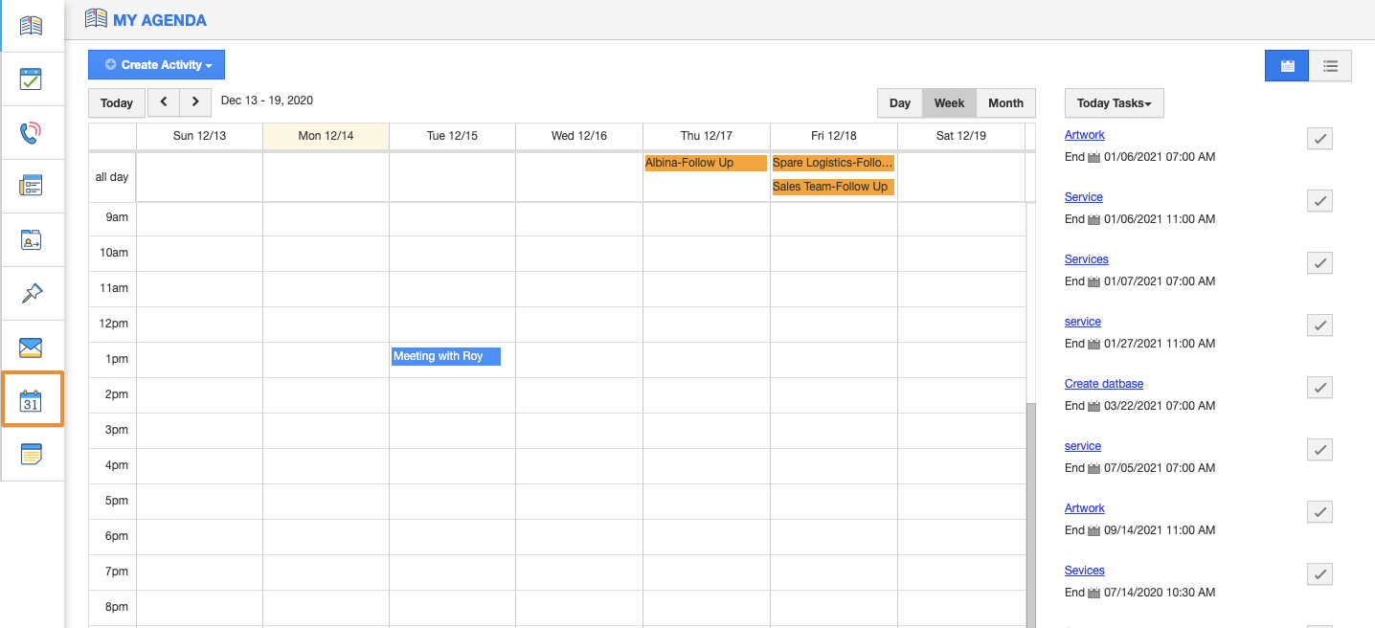Open the window-form icon in sidebar
The height and width of the screenshot is (628, 1375).
32,186
